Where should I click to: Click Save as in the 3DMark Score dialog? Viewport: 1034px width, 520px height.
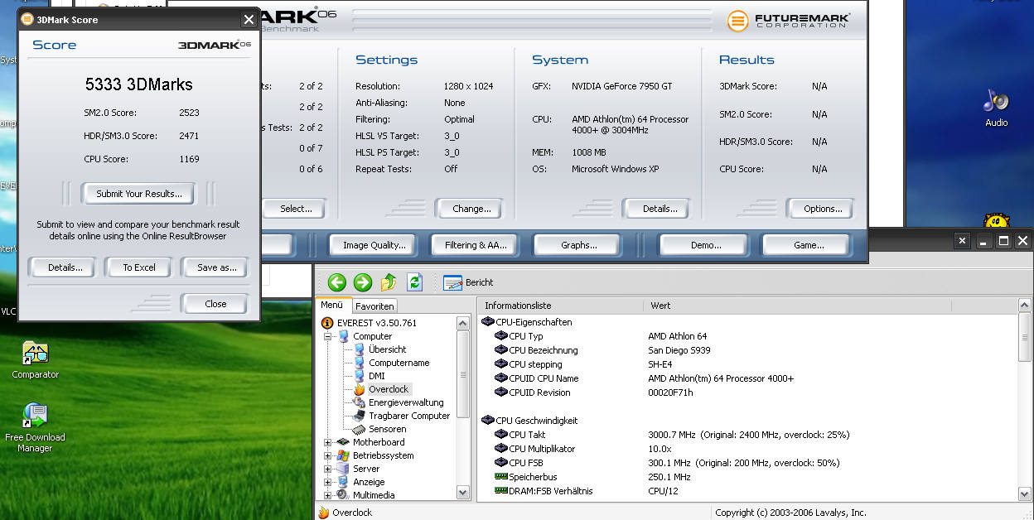[x=217, y=267]
